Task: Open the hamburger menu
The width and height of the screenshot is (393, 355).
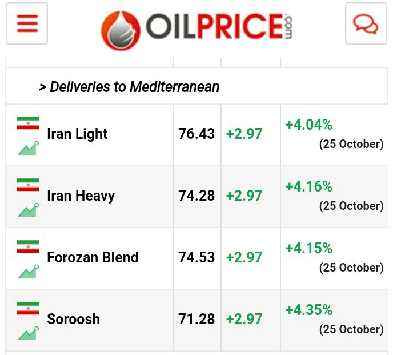Action: [27, 24]
